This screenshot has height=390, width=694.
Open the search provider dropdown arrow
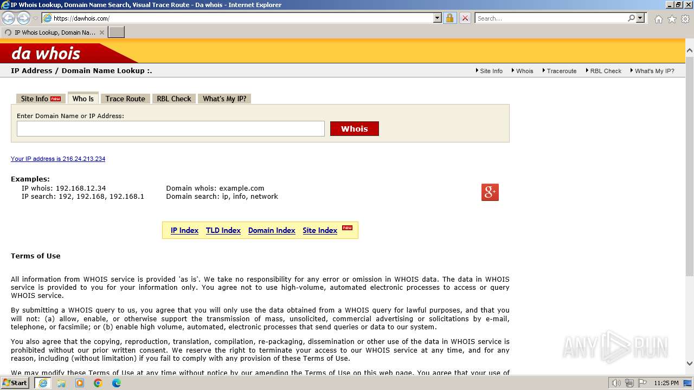(x=640, y=18)
